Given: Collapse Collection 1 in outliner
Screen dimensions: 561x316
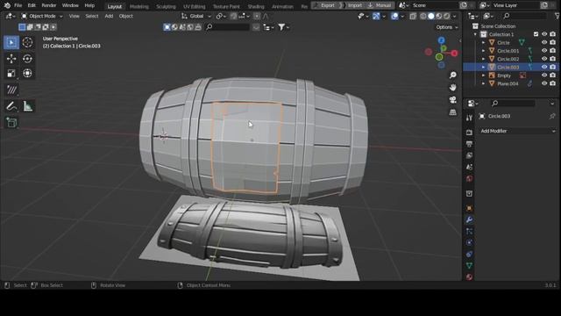Looking at the screenshot, I should tap(475, 34).
